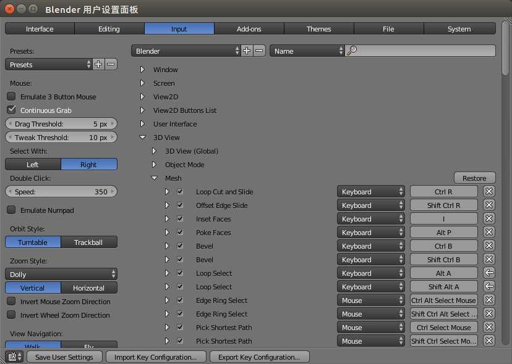Select with Left mouse button
This screenshot has height=364, width=512.
click(x=33, y=165)
